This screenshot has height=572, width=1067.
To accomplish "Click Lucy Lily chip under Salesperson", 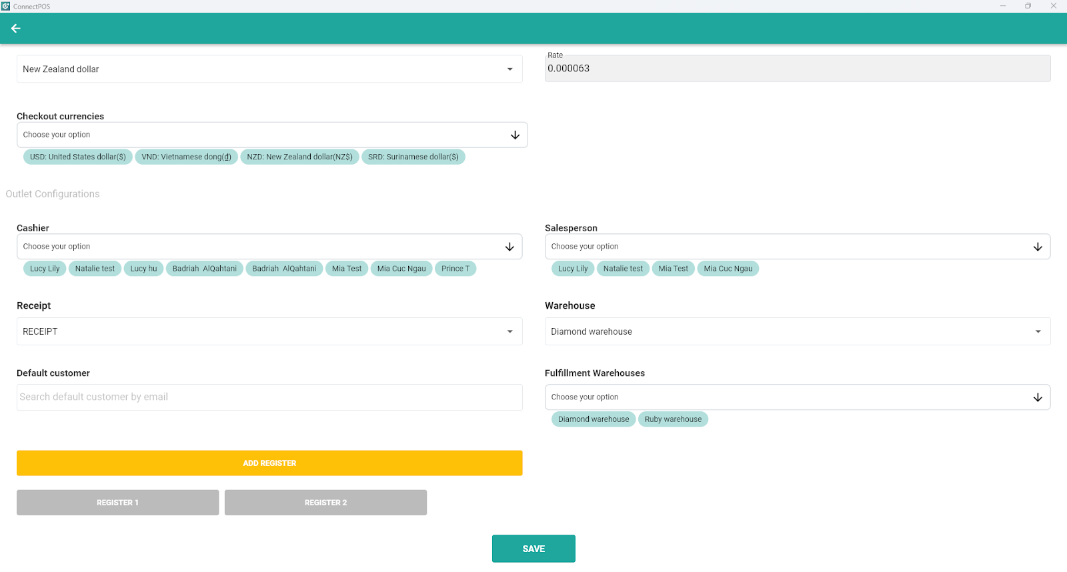I will pos(573,269).
